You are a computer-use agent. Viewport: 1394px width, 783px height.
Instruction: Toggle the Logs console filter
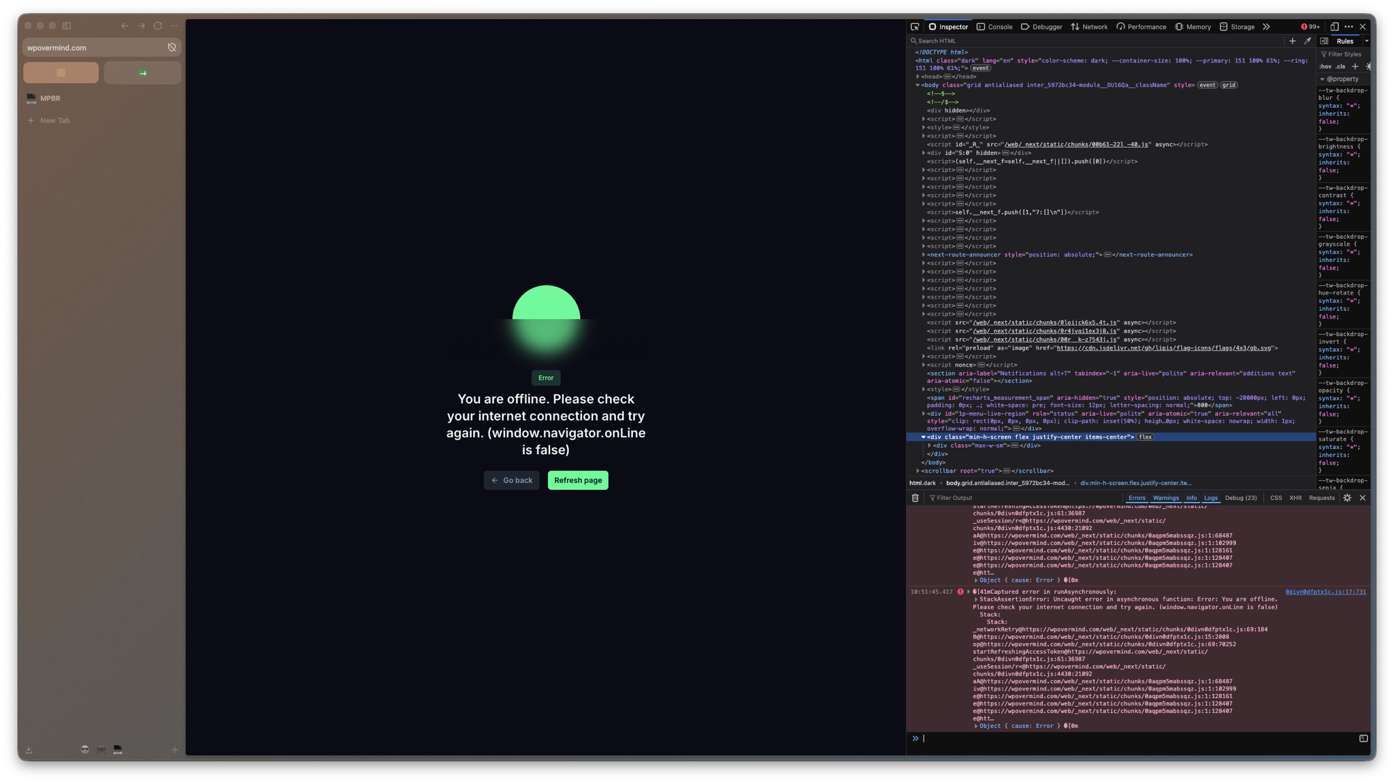click(x=1211, y=498)
